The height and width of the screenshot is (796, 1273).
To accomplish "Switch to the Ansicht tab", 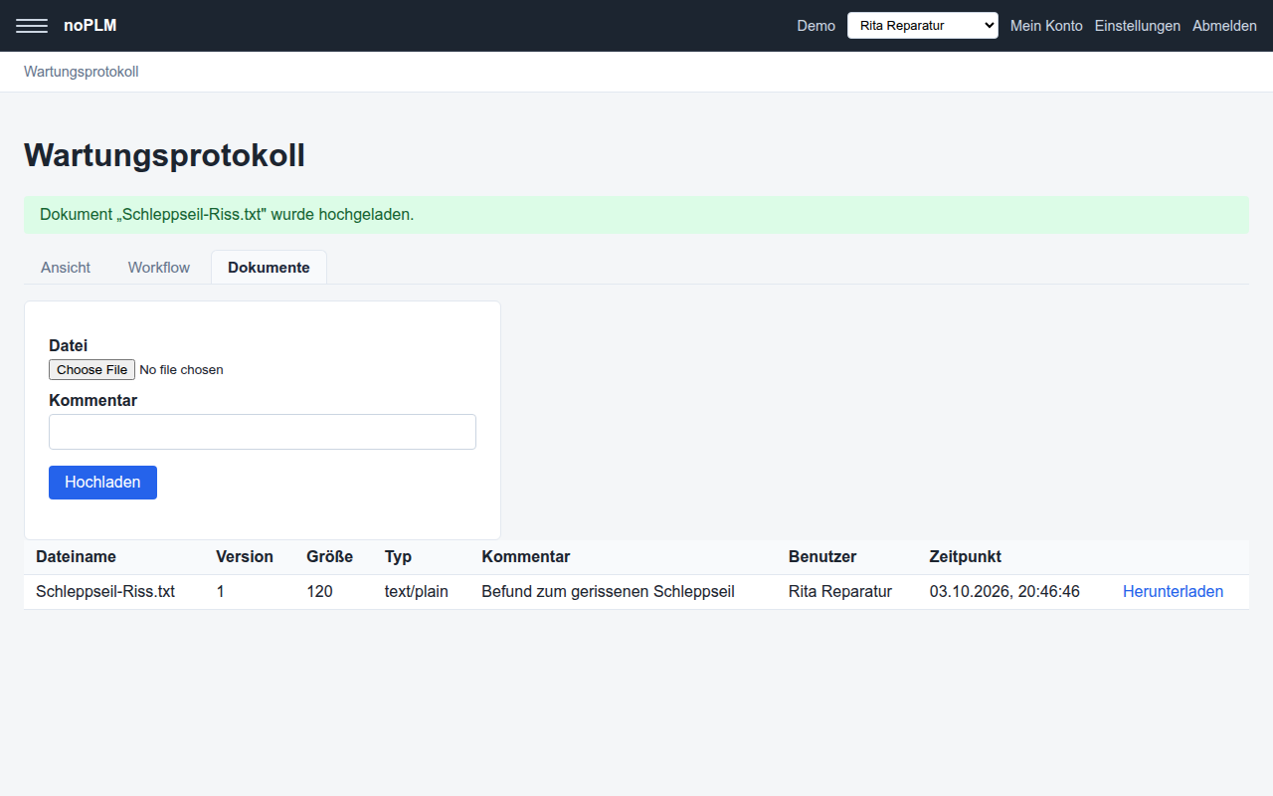I will point(66,268).
